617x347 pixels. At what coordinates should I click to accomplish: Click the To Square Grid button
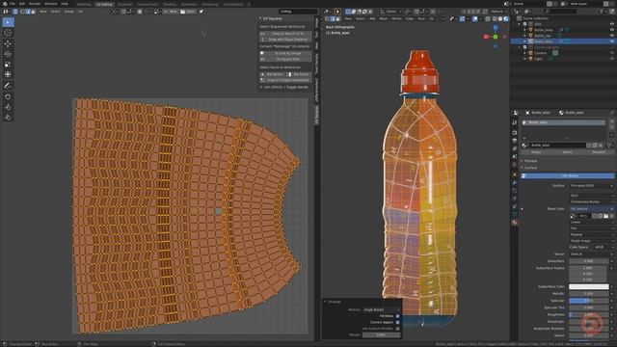click(285, 59)
